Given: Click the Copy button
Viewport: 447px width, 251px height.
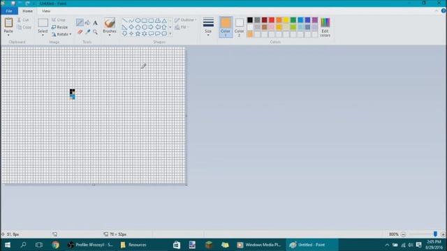Looking at the screenshot, I should click(x=24, y=27).
